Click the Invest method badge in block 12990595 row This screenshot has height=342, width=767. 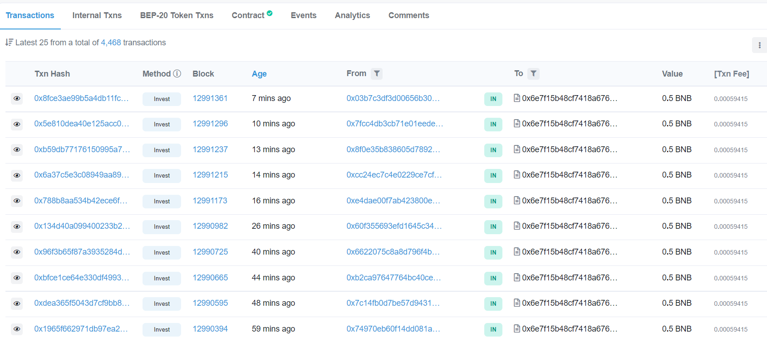click(x=162, y=304)
